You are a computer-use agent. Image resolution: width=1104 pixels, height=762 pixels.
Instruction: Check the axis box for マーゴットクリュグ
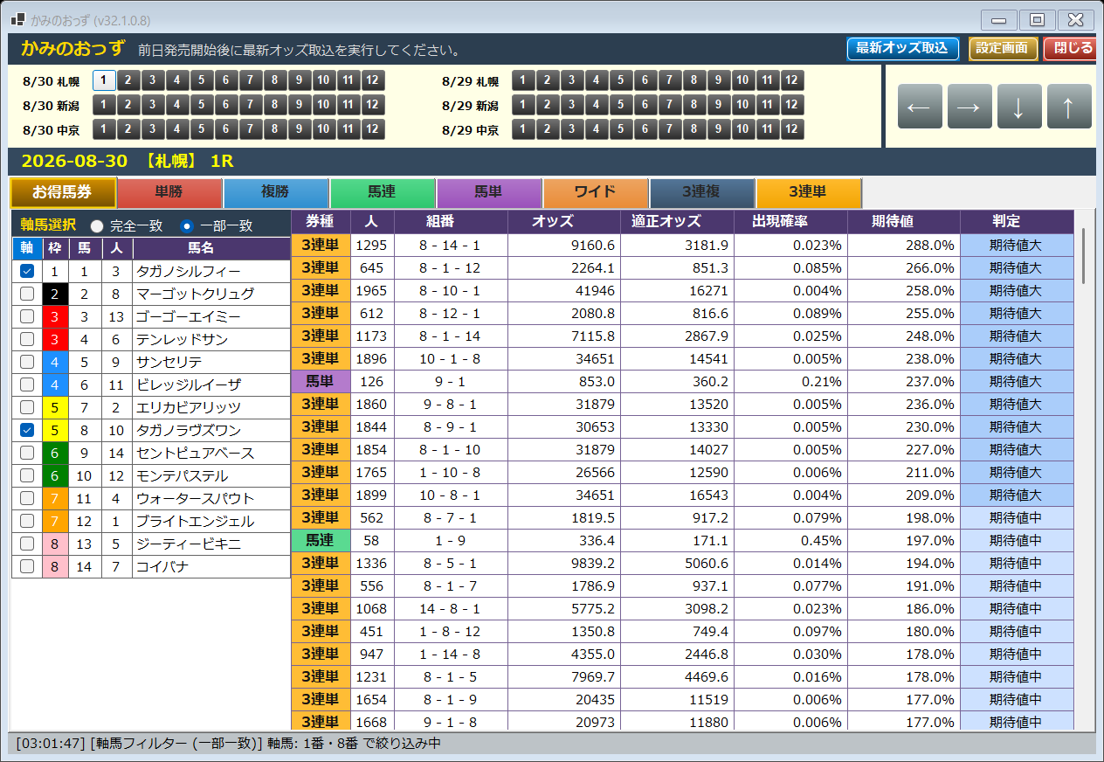(x=27, y=294)
